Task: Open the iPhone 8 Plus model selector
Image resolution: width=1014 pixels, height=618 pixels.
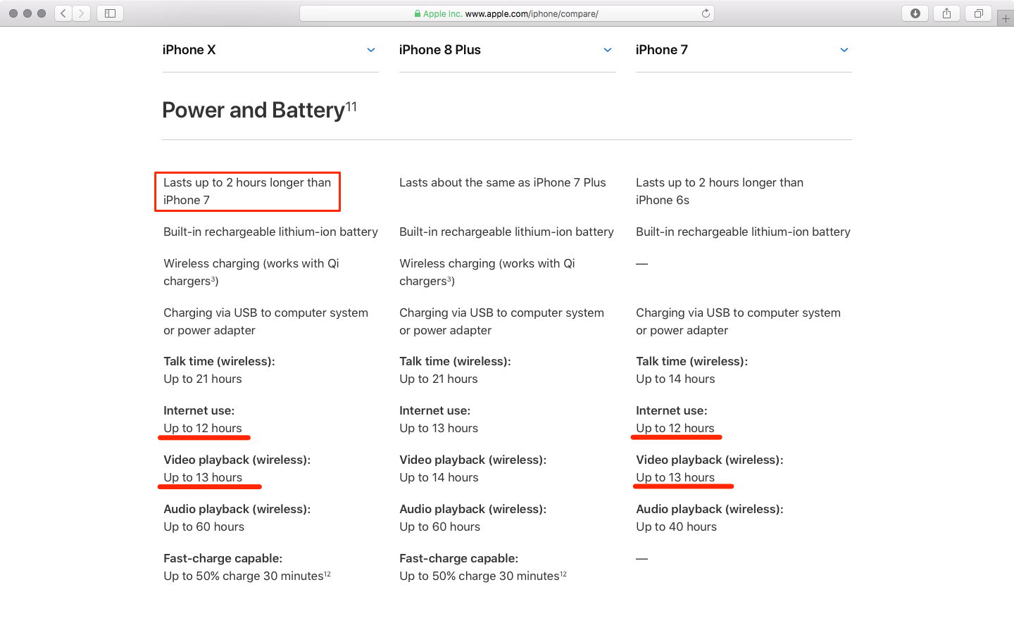Action: [x=607, y=50]
